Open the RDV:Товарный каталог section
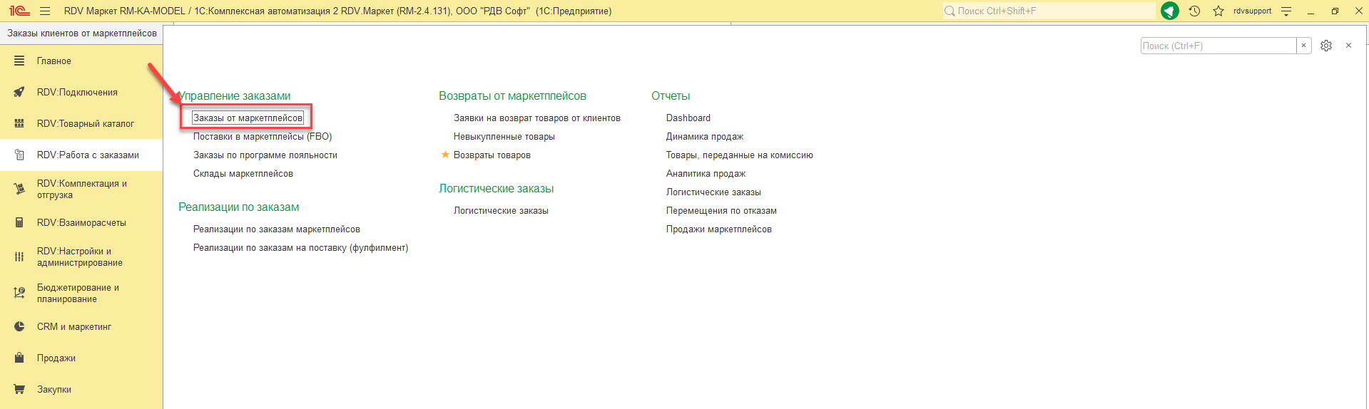Image resolution: width=1369 pixels, height=409 pixels. tap(81, 124)
